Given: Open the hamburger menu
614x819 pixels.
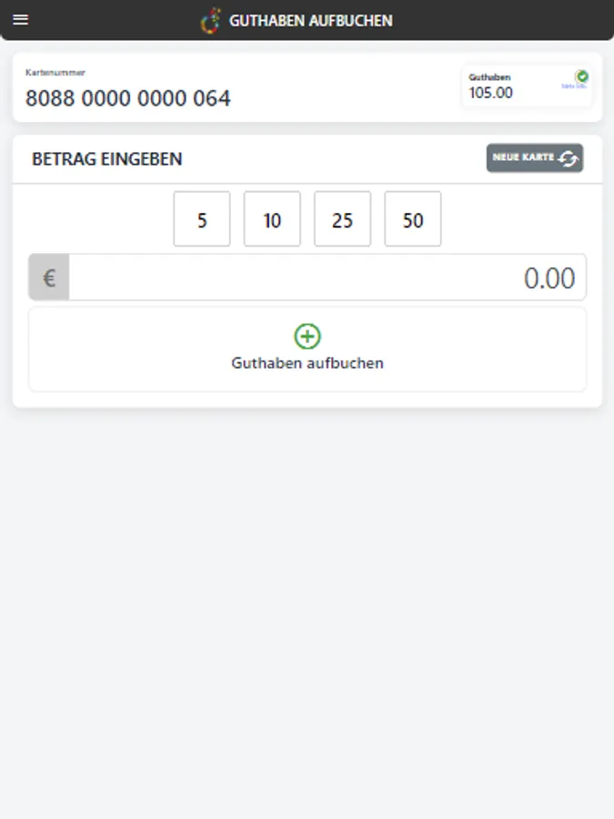Looking at the screenshot, I should pyautogui.click(x=20, y=20).
